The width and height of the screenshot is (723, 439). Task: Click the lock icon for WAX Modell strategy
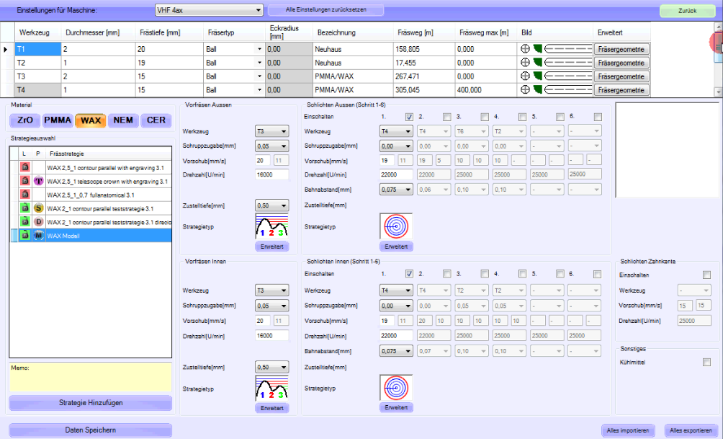(24, 235)
